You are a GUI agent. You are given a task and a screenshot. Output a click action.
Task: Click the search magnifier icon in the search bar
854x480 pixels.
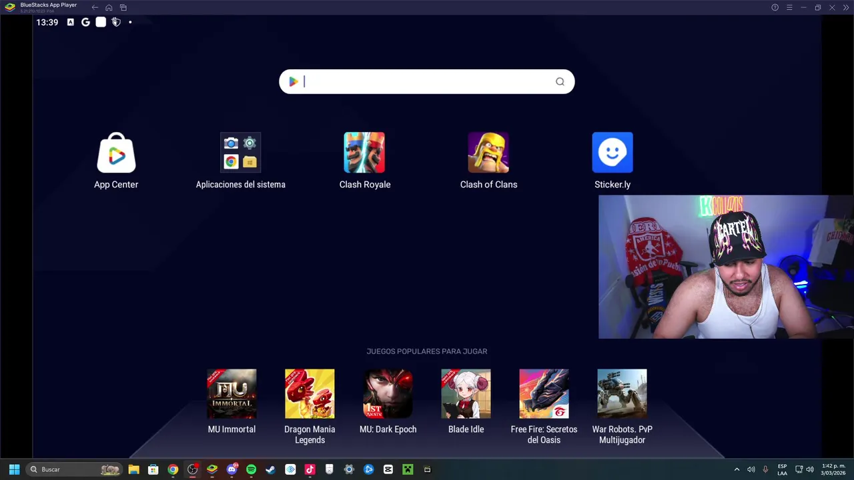click(x=560, y=81)
